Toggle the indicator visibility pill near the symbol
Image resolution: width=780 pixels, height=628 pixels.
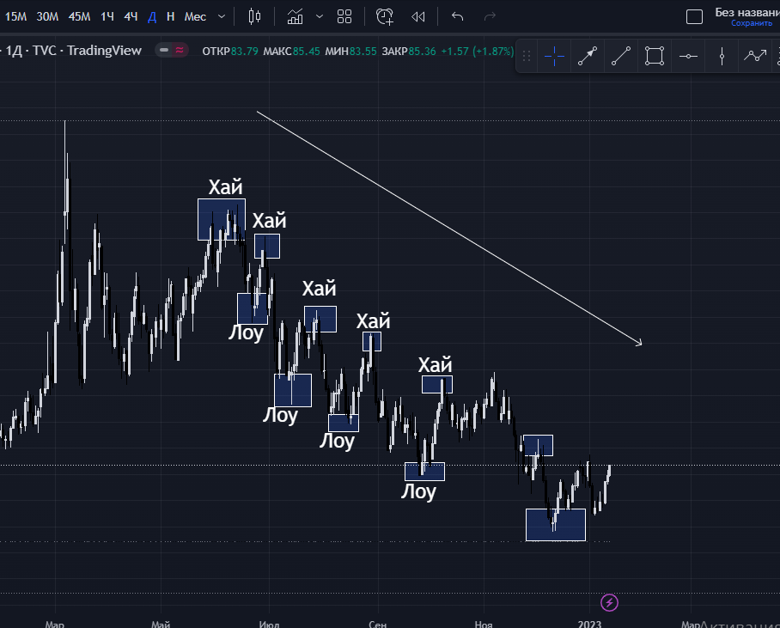coord(172,51)
